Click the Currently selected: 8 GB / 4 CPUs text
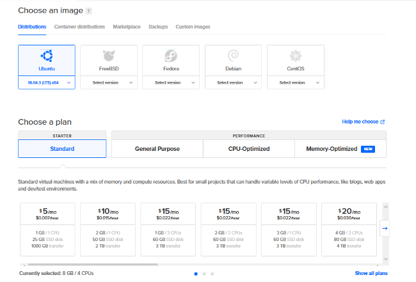416x282 pixels. pos(56,273)
